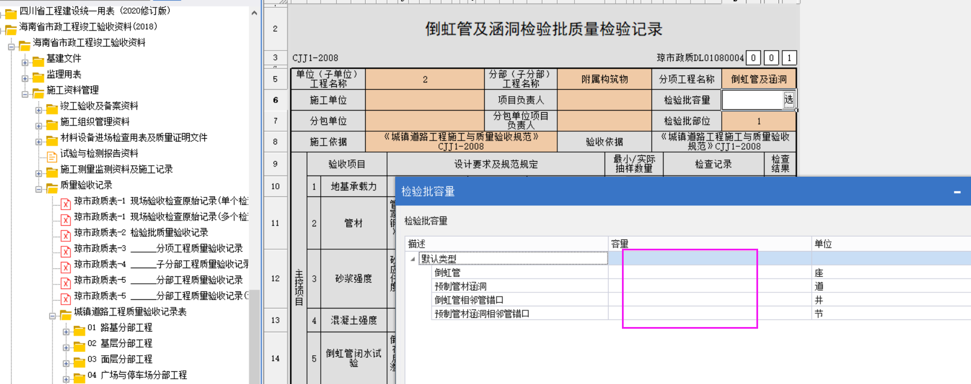971x384 pixels.
Task: Click folder icon of 02 基层分部工程
Action: [x=80, y=347]
